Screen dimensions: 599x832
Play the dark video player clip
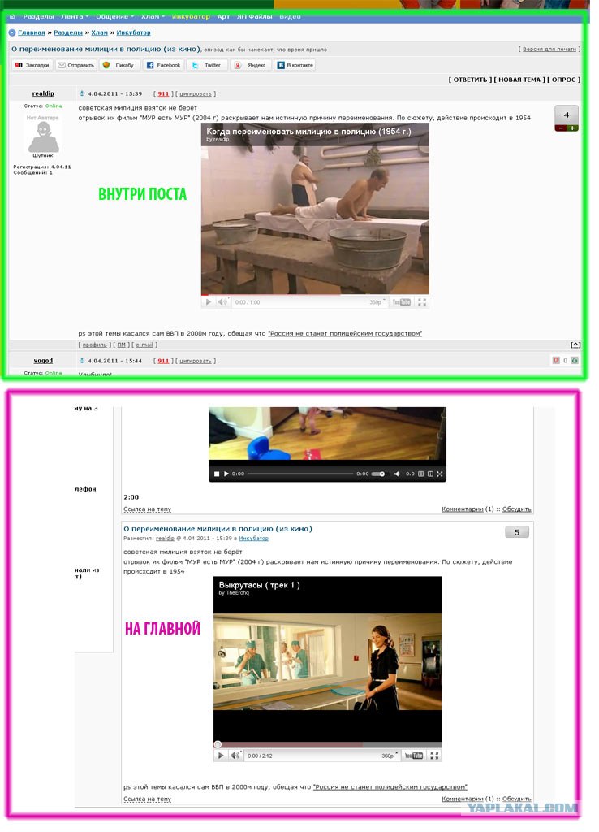[226, 474]
